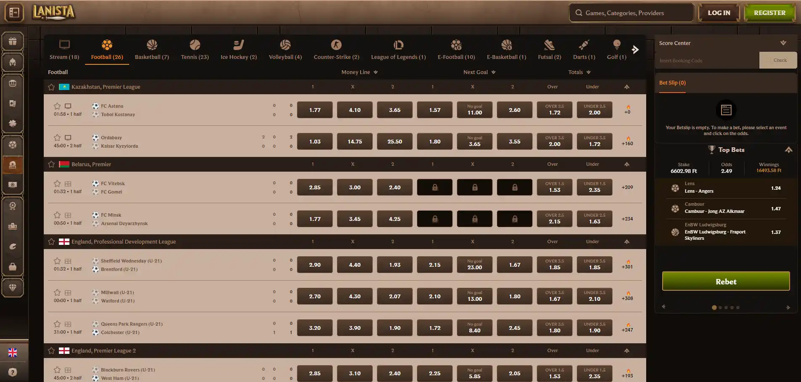Open the help question mark icon

coord(13,372)
